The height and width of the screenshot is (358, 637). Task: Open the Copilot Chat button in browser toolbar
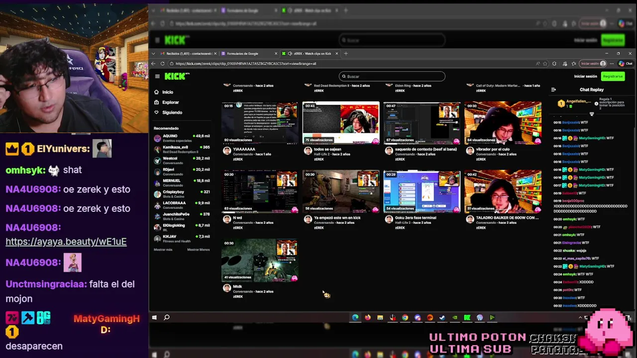(x=626, y=64)
